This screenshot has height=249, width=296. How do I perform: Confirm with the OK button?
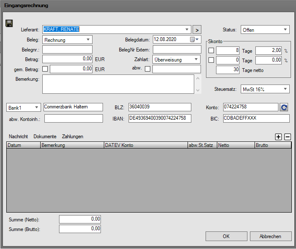pyautogui.click(x=226, y=236)
